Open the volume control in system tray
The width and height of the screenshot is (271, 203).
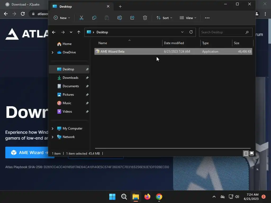(x=237, y=197)
